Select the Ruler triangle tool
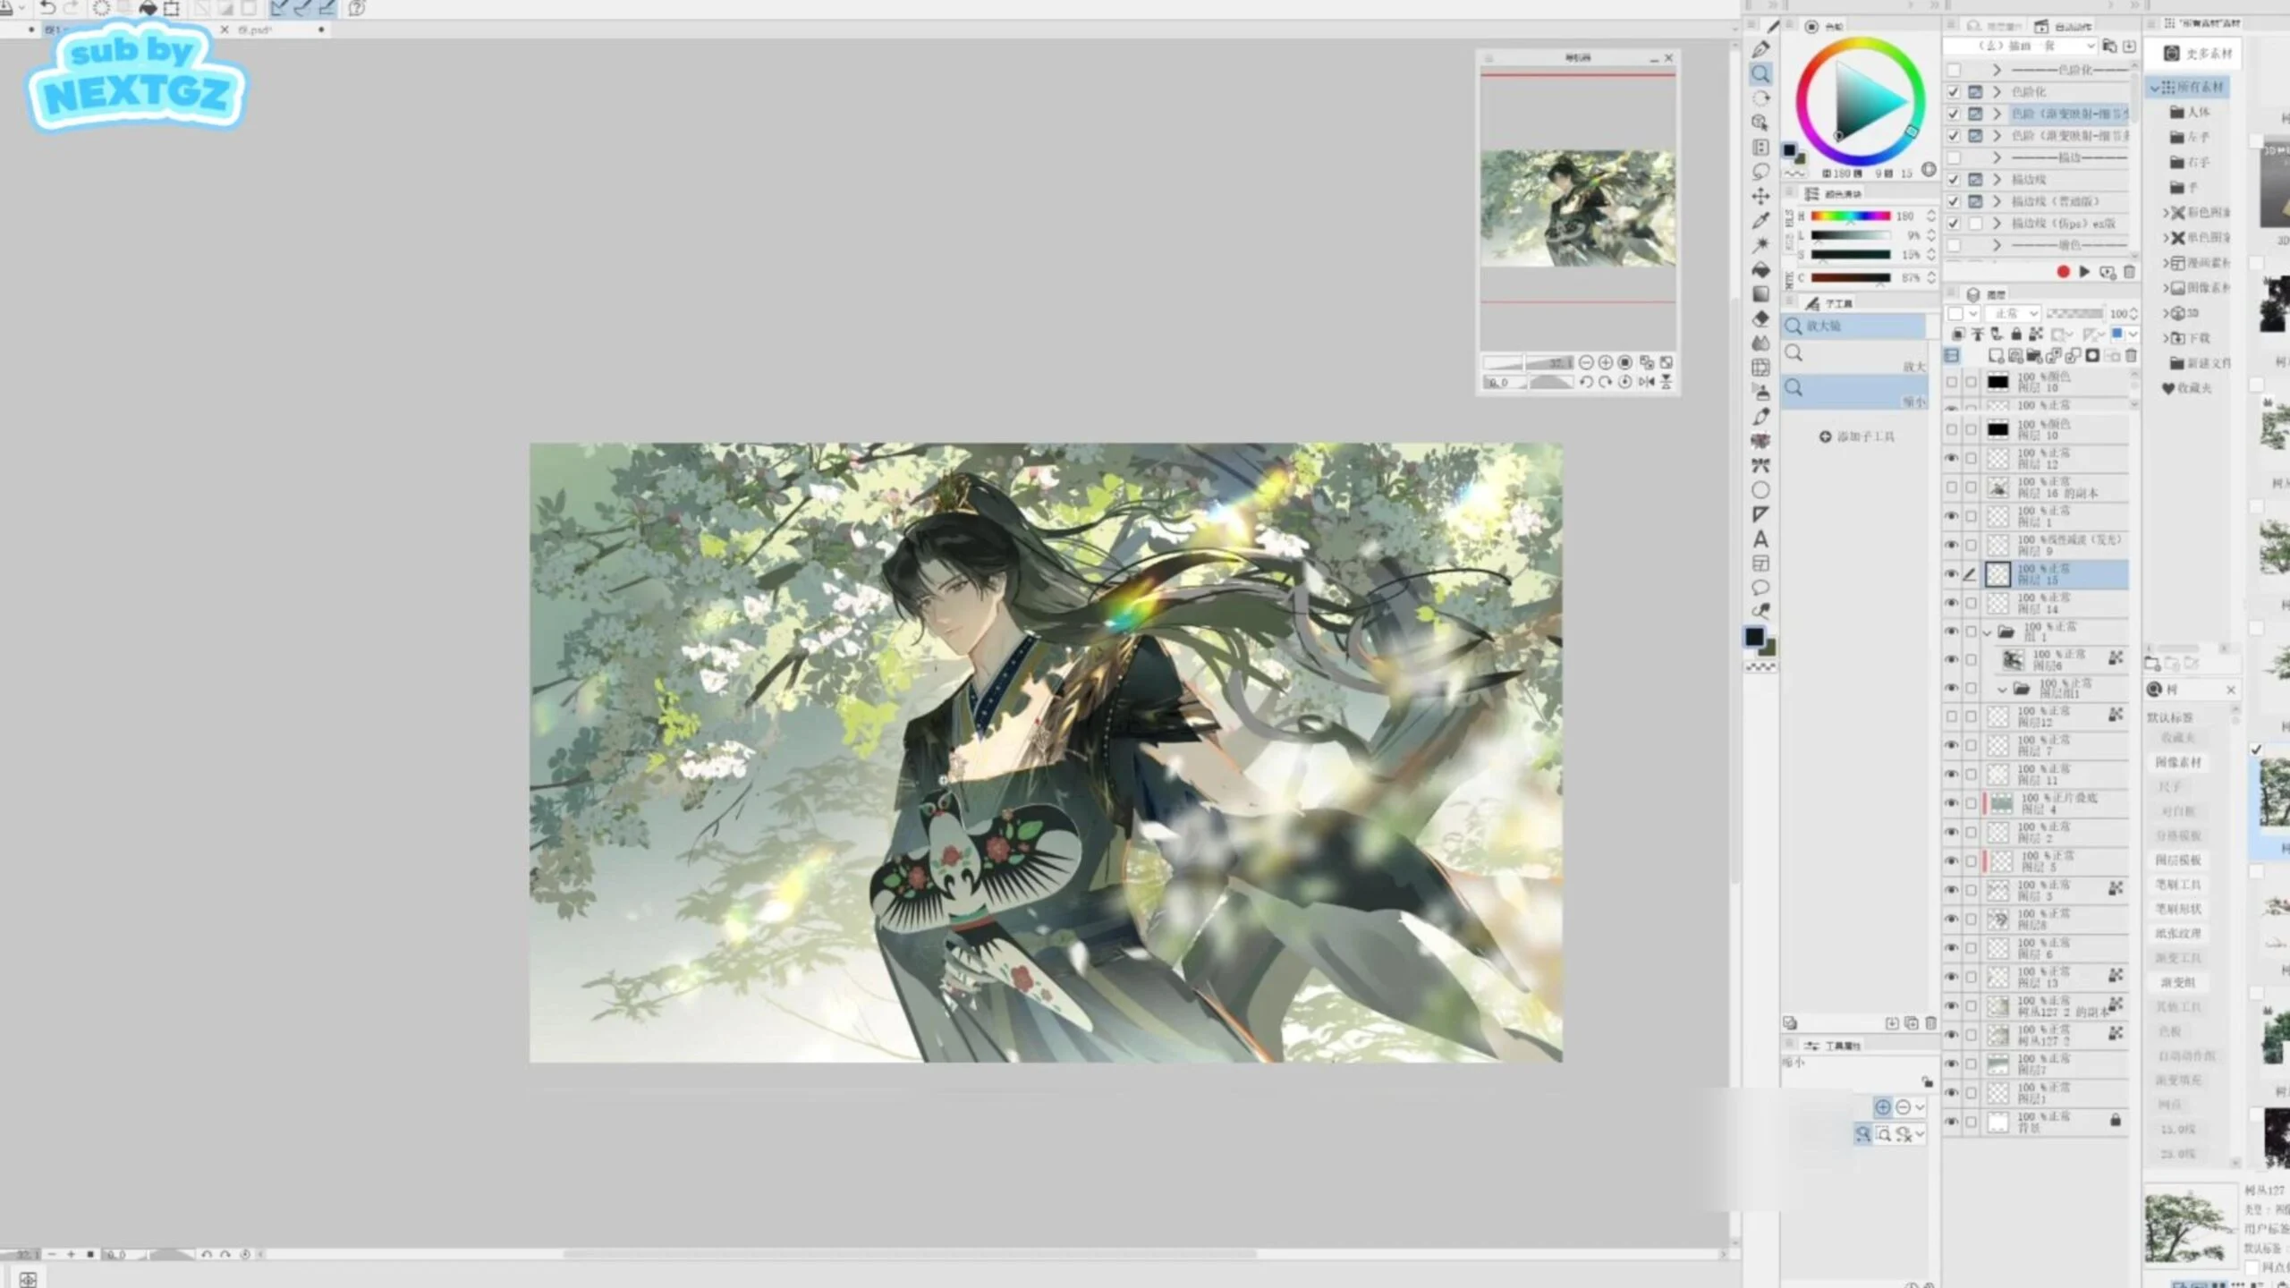 pyautogui.click(x=1760, y=514)
